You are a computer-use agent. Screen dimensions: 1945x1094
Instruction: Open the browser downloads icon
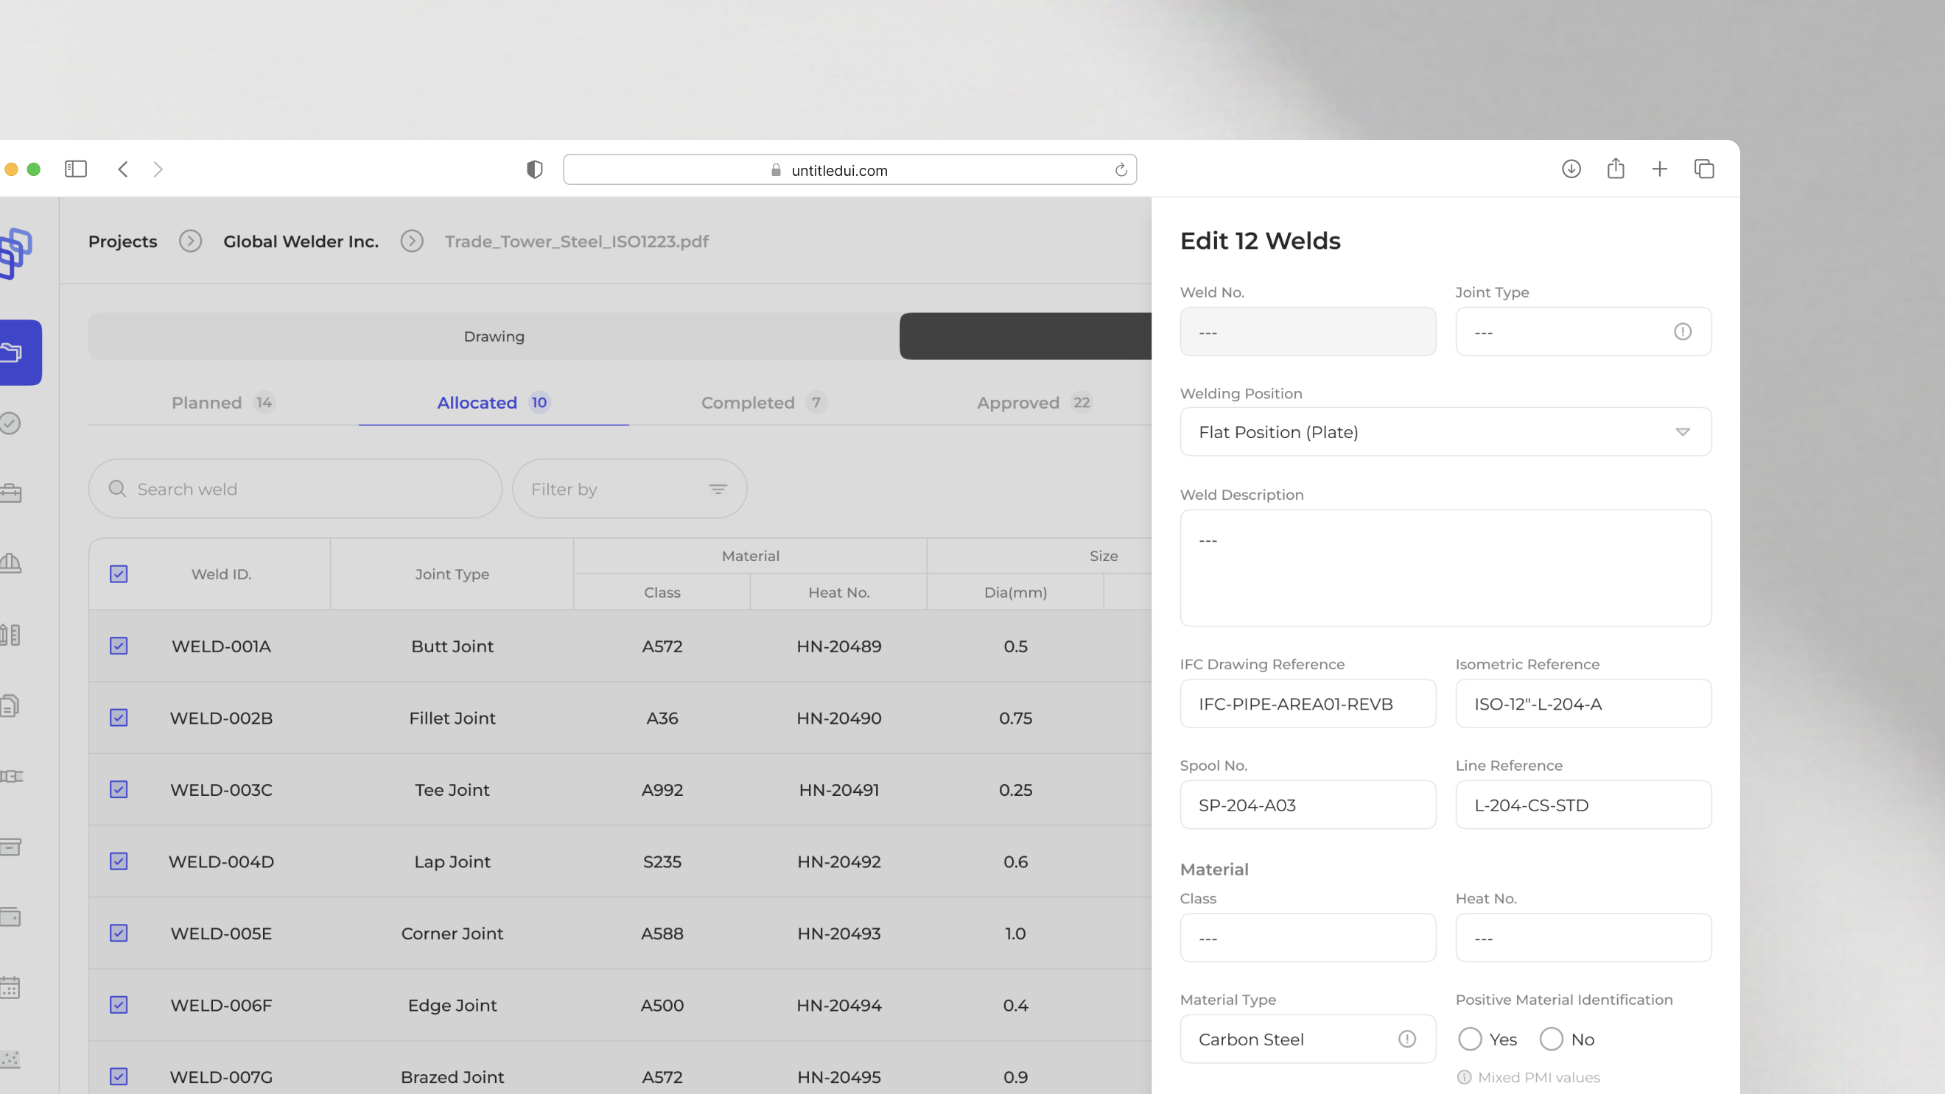click(1571, 169)
